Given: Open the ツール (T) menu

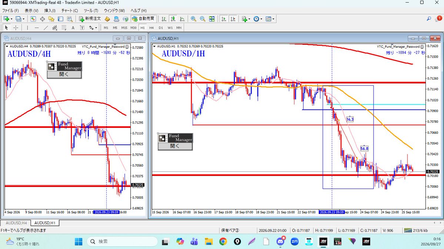Looking at the screenshot, I should tap(91, 10).
